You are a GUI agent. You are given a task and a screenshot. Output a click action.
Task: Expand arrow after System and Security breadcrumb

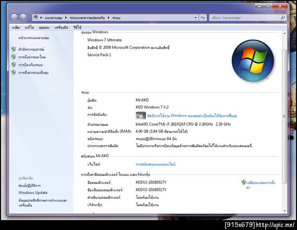point(108,18)
